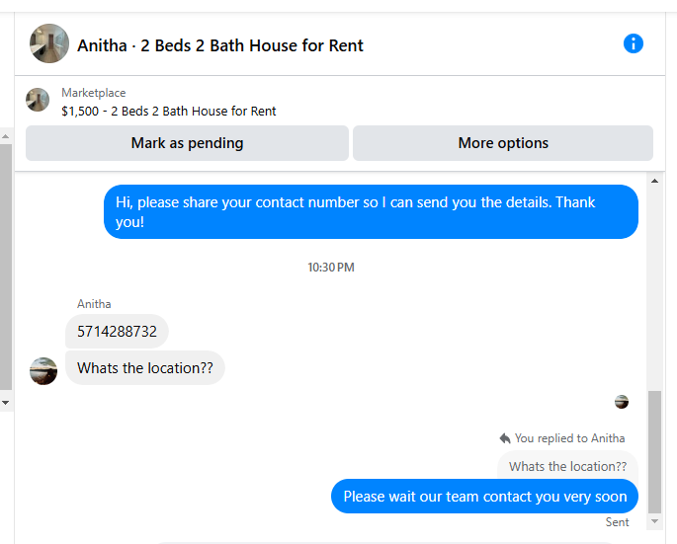Viewport: 677px width, 544px height.
Task: Click the left panel scrollbar thumb
Action: coord(6,267)
